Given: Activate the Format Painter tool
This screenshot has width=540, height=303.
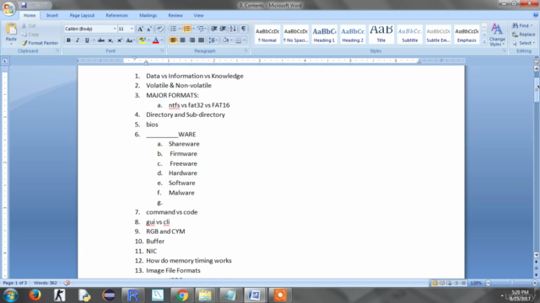Looking at the screenshot, I should point(40,43).
